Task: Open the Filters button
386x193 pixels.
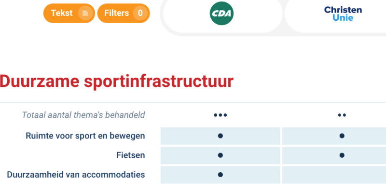Action: click(x=124, y=13)
